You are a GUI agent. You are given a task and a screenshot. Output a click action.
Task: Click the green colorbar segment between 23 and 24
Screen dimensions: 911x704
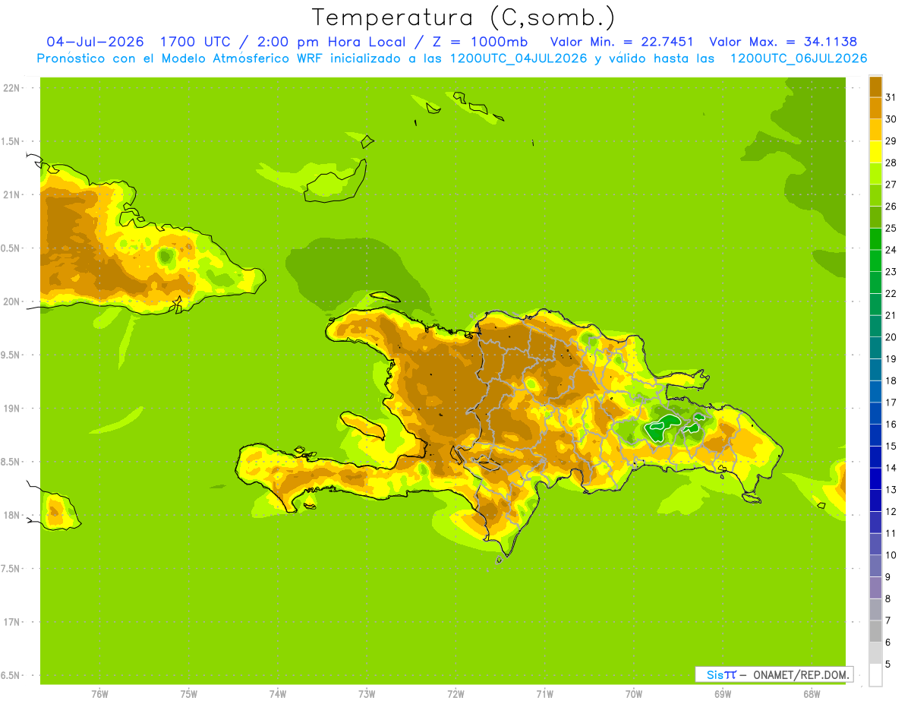click(x=875, y=260)
